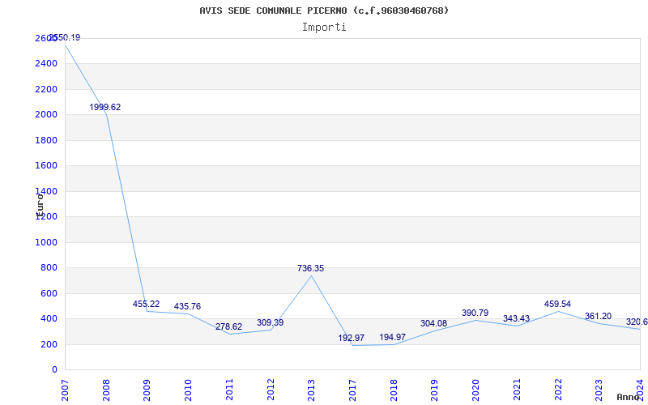648x405 pixels.
Task: Click the 304.08 value label
Action: [433, 323]
